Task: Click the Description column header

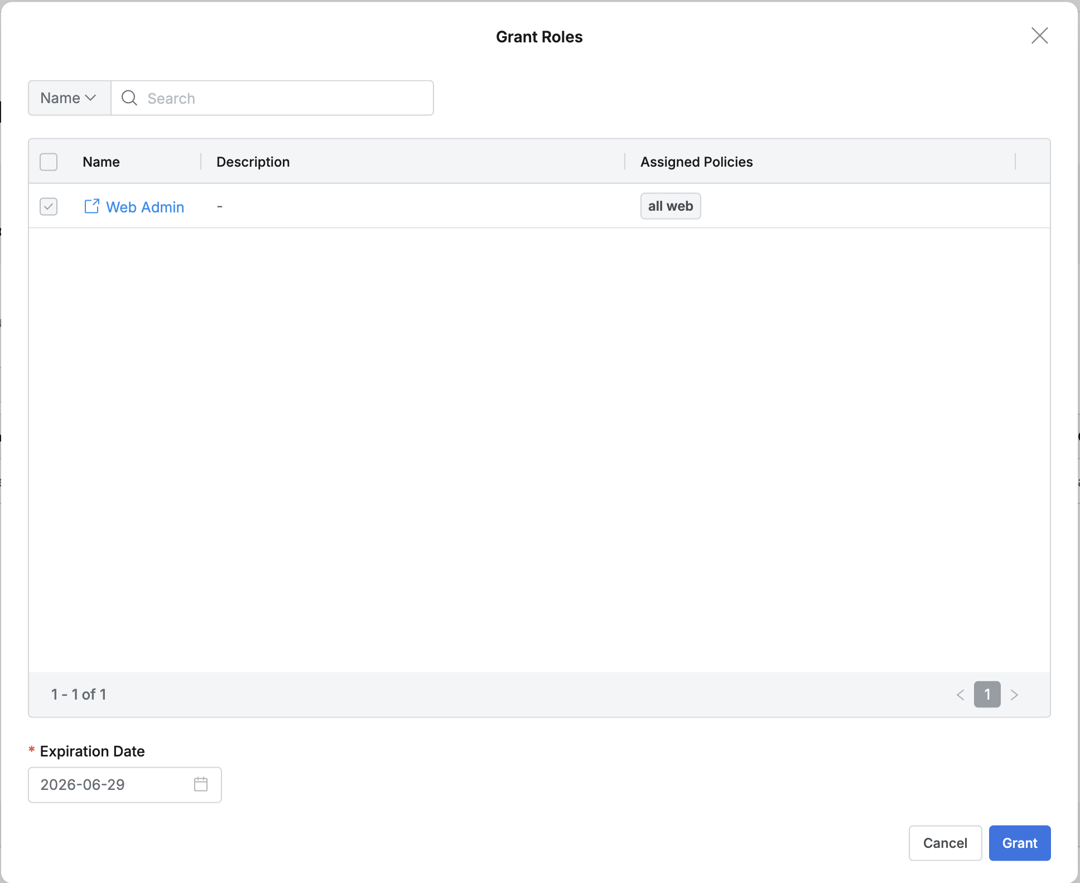Action: click(x=253, y=162)
